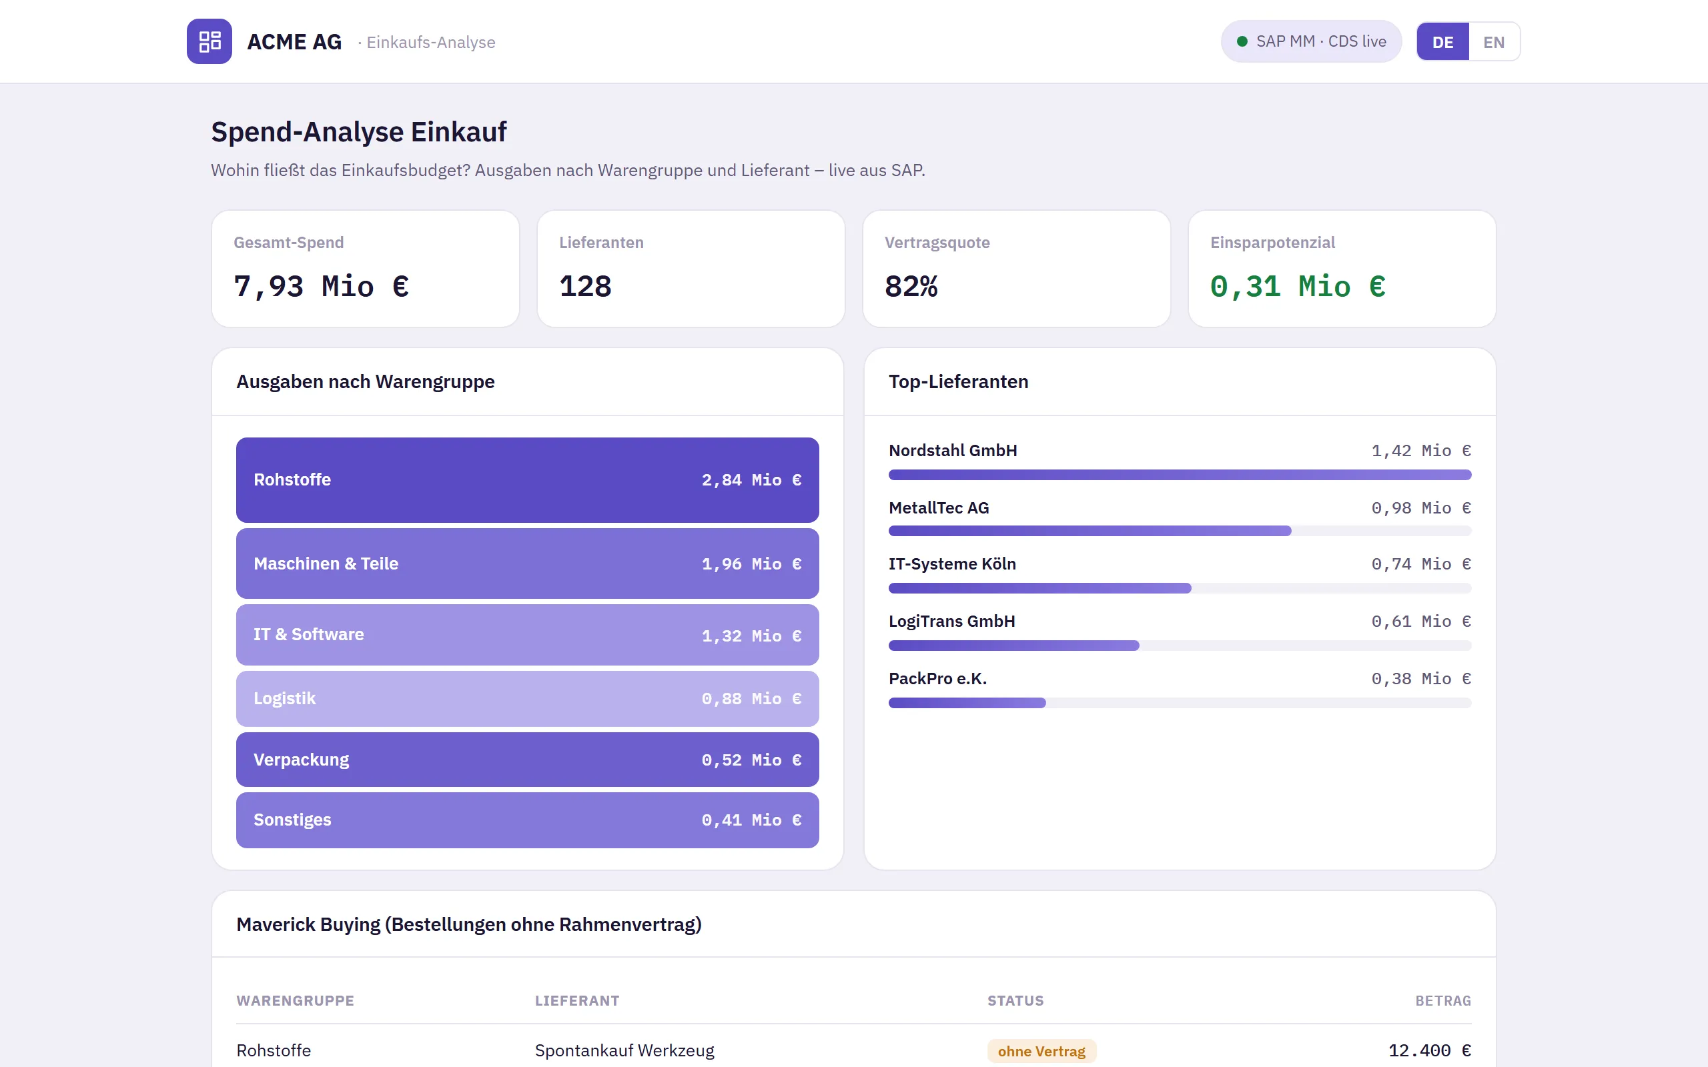
Task: Click the LogiTrans GmbH progress bar
Action: pyautogui.click(x=1180, y=646)
